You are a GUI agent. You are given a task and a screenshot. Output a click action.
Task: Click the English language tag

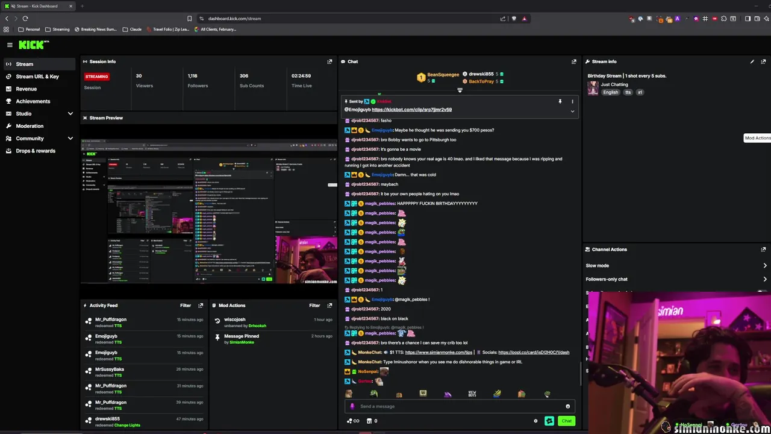click(x=610, y=92)
